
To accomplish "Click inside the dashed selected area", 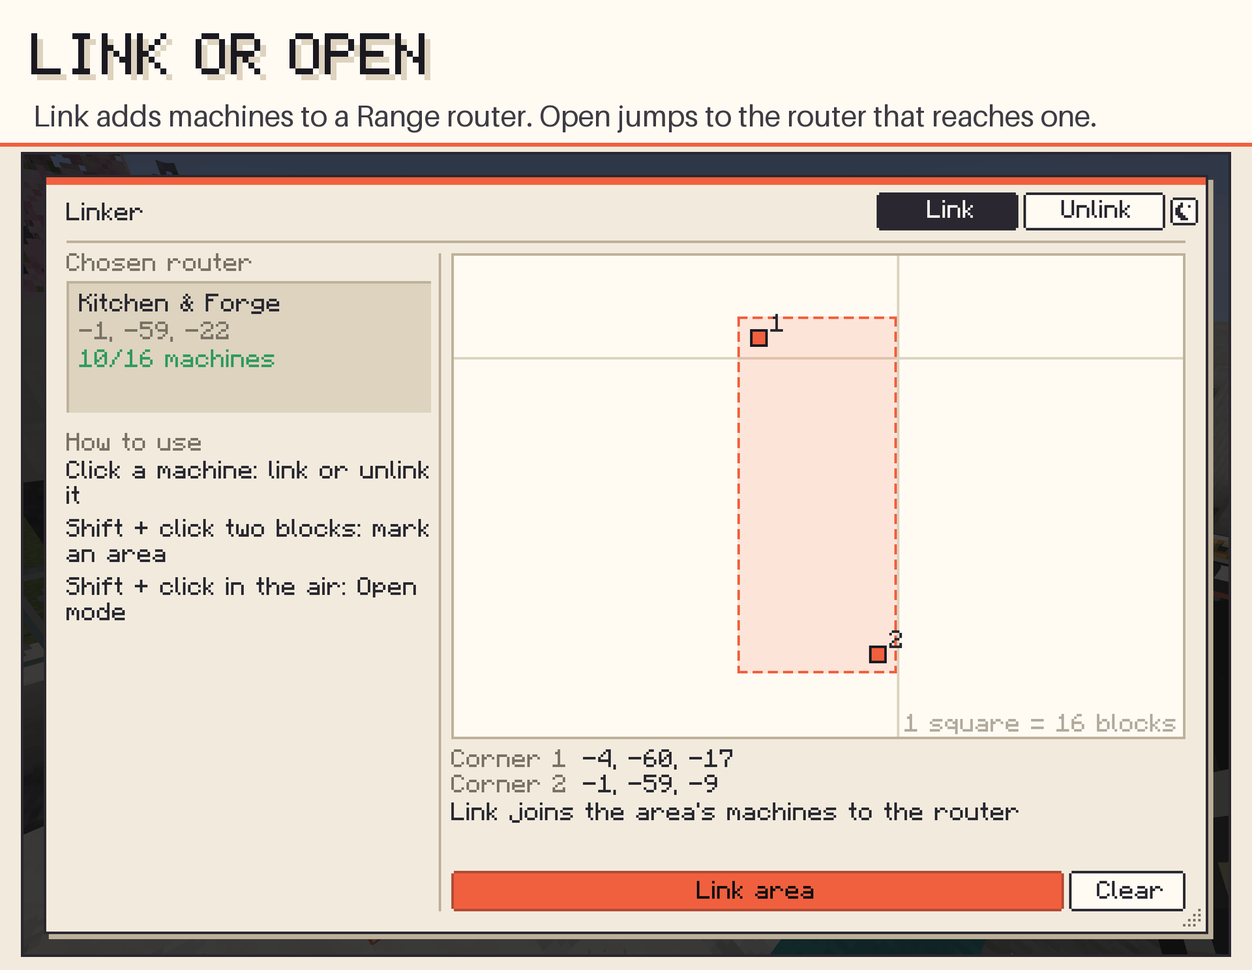I will click(x=817, y=495).
